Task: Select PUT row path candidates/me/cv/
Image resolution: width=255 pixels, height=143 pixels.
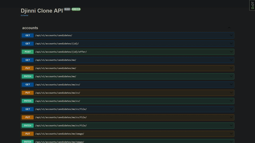Action: pos(58,93)
